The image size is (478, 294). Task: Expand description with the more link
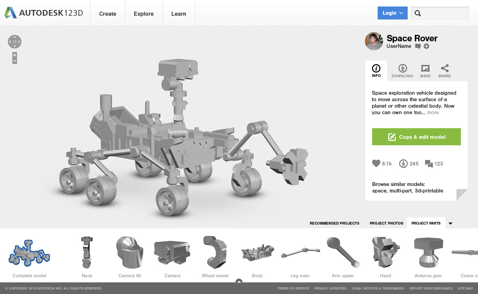(433, 112)
